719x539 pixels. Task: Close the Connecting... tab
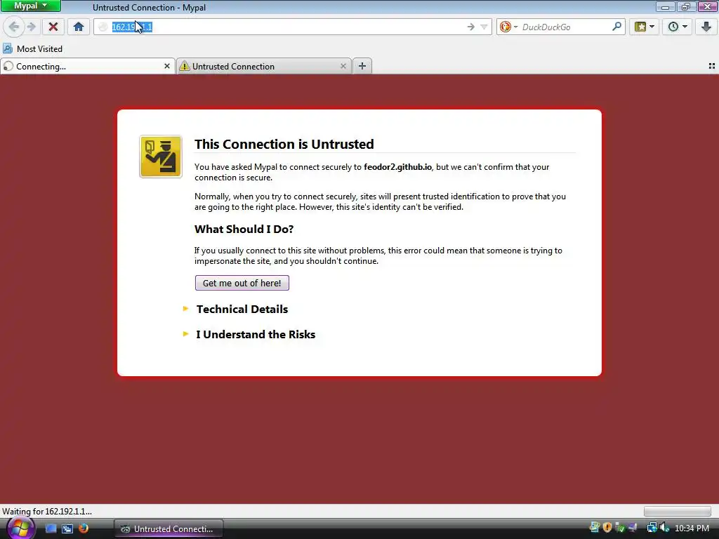[167, 67]
